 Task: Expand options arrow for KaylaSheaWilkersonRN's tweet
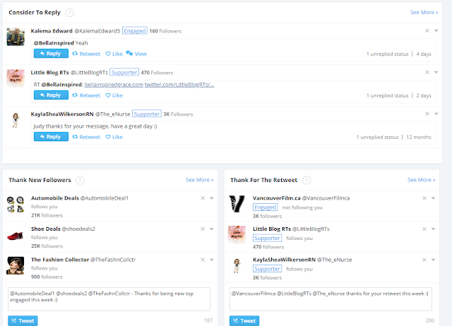436,114
